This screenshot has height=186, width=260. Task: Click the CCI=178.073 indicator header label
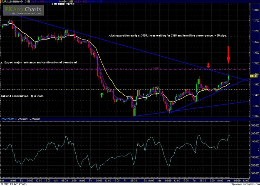click(8, 119)
